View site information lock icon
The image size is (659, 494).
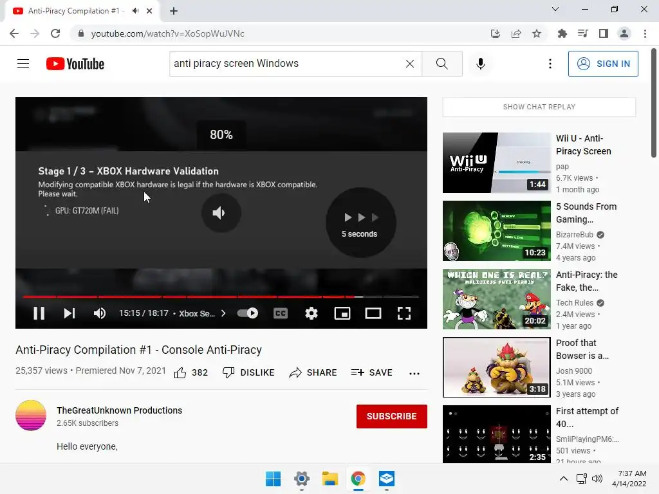pos(80,33)
